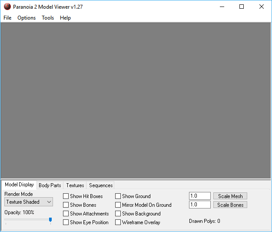Close the Model Viewer window
The width and height of the screenshot is (272, 232).
pyautogui.click(x=262, y=7)
